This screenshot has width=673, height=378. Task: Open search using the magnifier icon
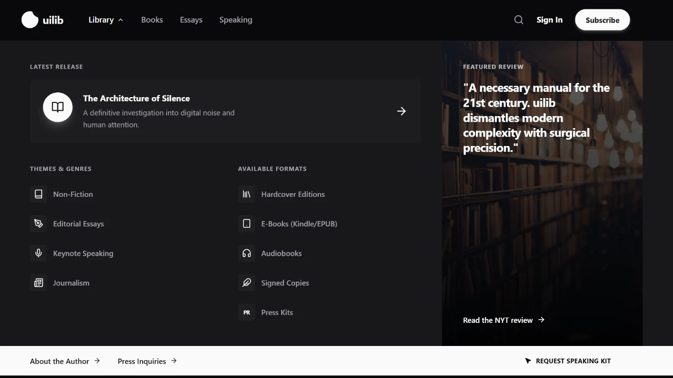[518, 19]
